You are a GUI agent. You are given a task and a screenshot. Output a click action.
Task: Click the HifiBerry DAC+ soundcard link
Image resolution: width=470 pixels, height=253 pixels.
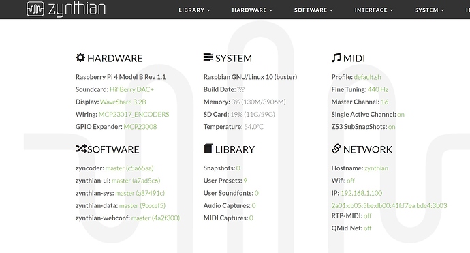pyautogui.click(x=131, y=89)
